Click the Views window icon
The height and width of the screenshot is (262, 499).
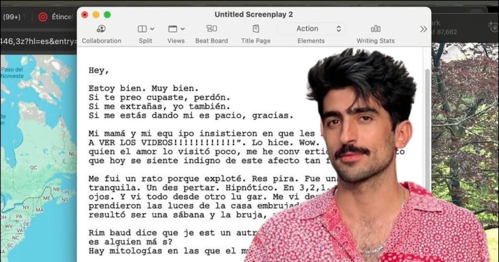coord(173,29)
